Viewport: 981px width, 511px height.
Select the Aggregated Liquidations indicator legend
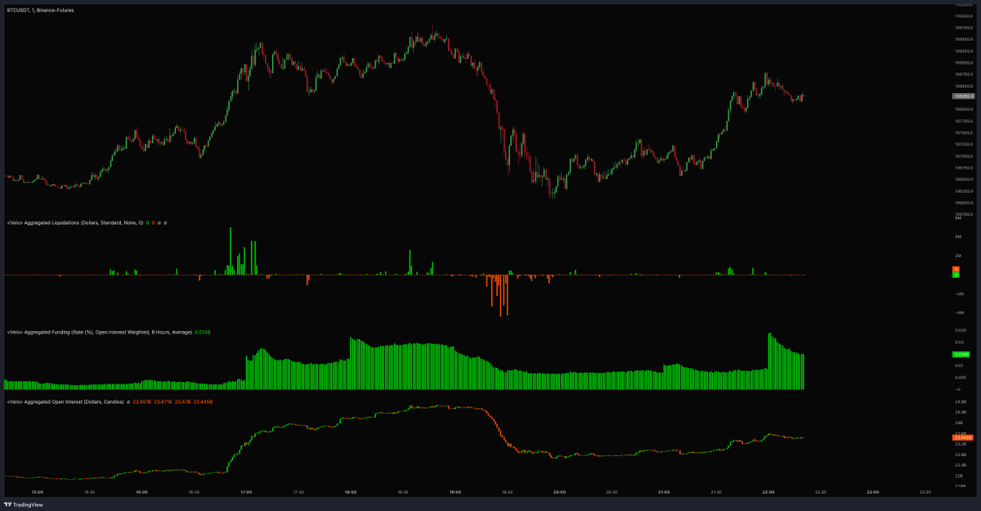[74, 222]
